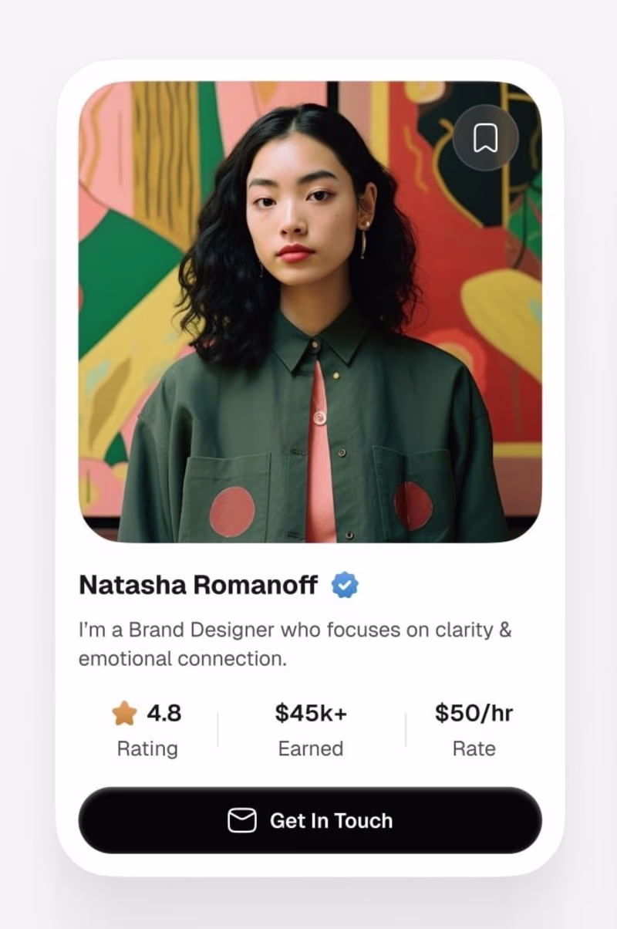Click the pink shirt button under the collar
This screenshot has width=617, height=929.
tap(319, 417)
